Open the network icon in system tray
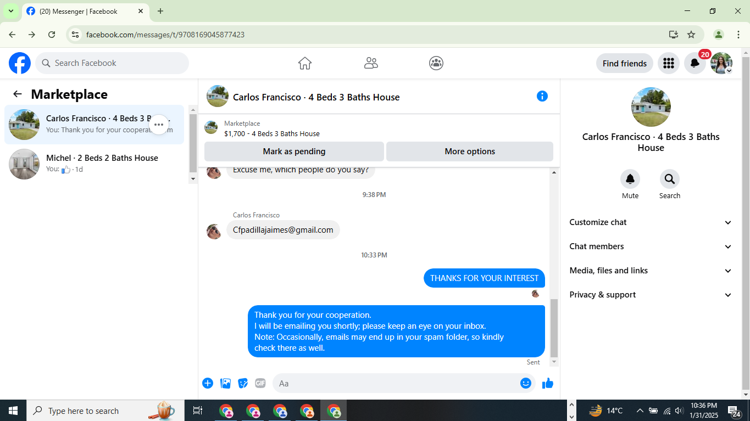This screenshot has width=750, height=421. (666, 411)
